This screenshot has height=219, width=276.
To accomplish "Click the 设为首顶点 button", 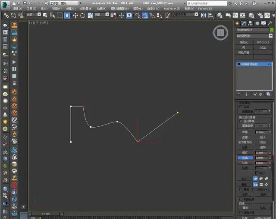I will click(245, 142).
